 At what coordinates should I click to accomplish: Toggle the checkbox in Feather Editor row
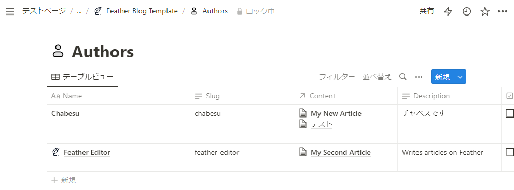[510, 152]
